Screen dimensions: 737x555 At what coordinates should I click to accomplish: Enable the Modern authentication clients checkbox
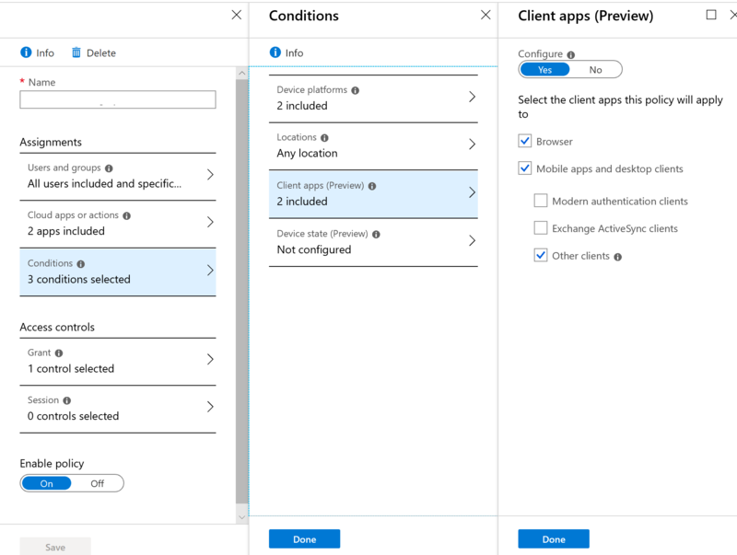541,201
